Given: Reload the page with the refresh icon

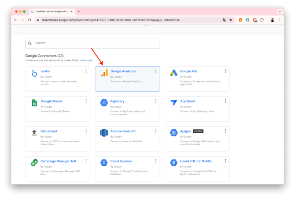Looking at the screenshot, I should [29, 20].
